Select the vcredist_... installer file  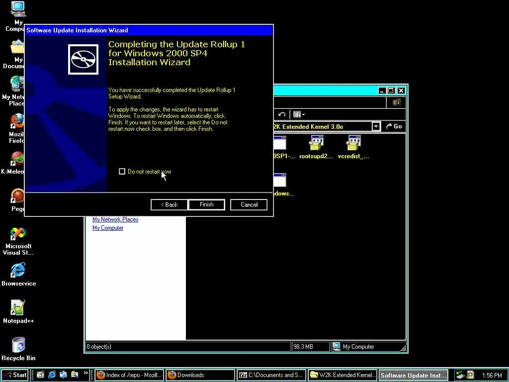[353, 147]
